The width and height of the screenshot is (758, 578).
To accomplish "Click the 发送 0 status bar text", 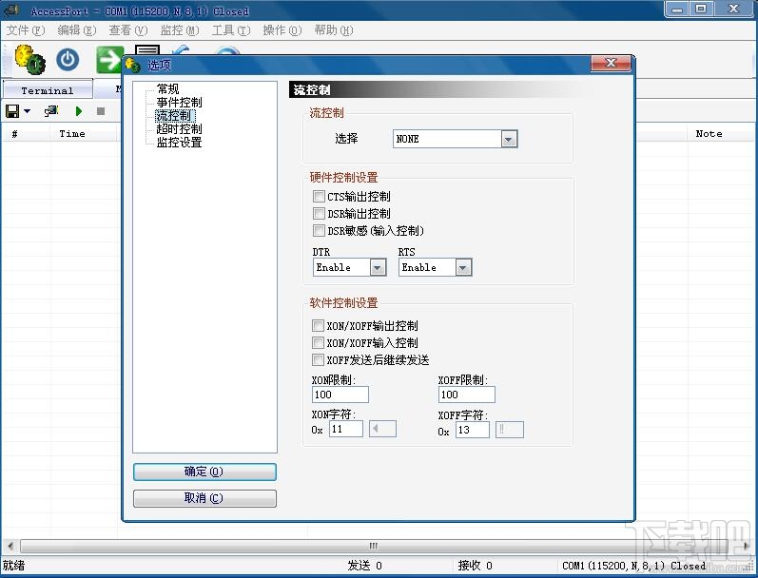I will pyautogui.click(x=364, y=566).
